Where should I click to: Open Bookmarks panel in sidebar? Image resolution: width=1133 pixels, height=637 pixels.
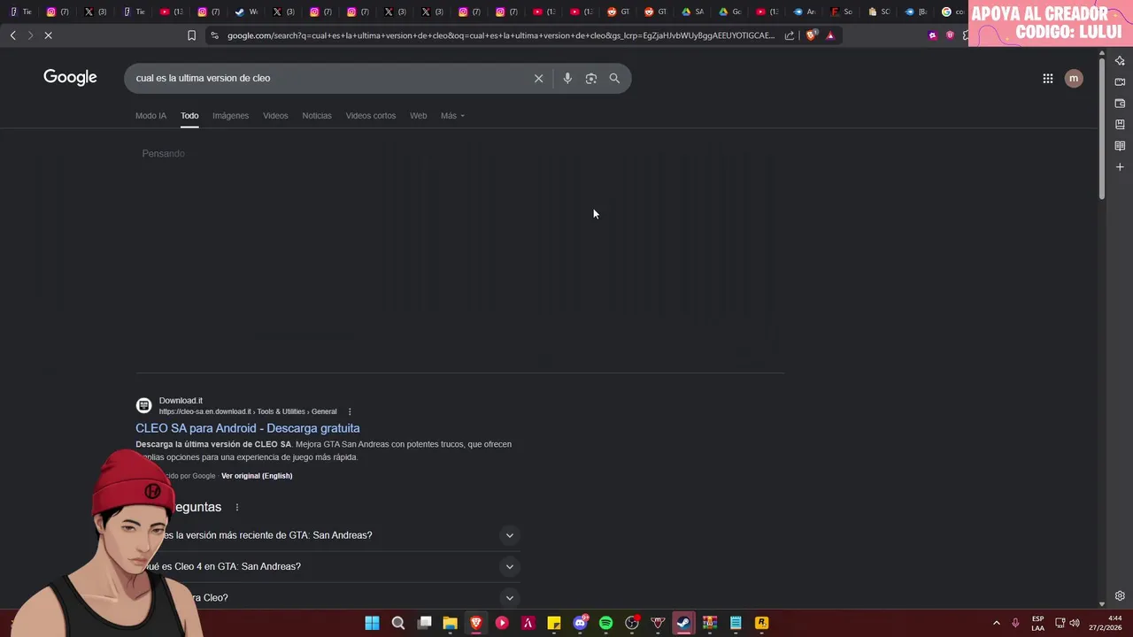1120,125
